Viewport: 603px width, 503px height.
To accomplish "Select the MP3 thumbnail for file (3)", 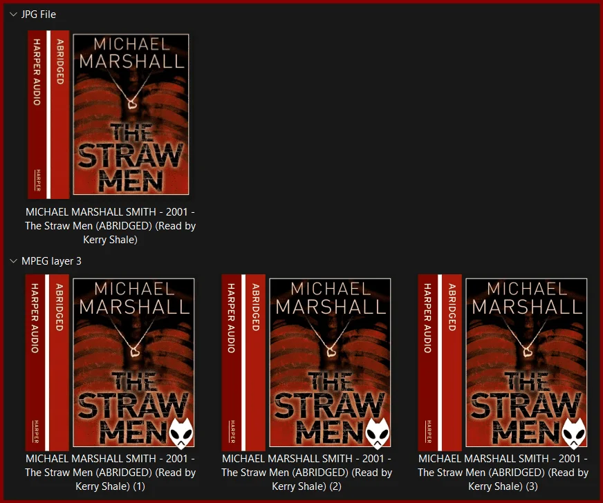I will (503, 362).
